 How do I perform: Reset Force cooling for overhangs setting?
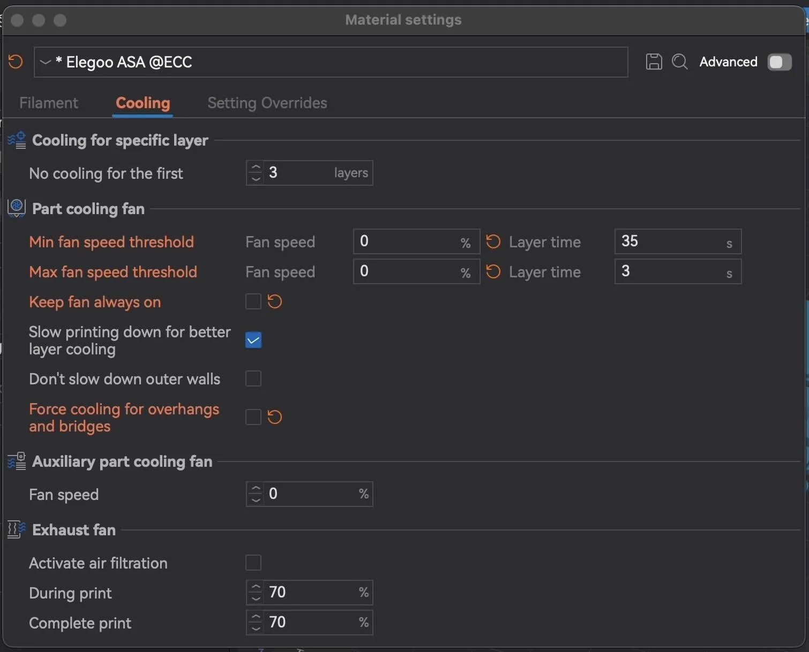pyautogui.click(x=275, y=417)
